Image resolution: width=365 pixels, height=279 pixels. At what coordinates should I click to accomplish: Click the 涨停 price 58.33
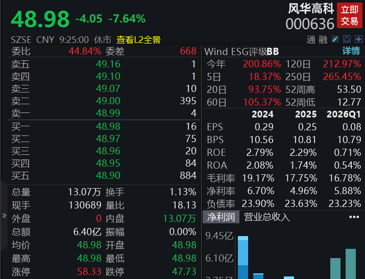(89, 271)
